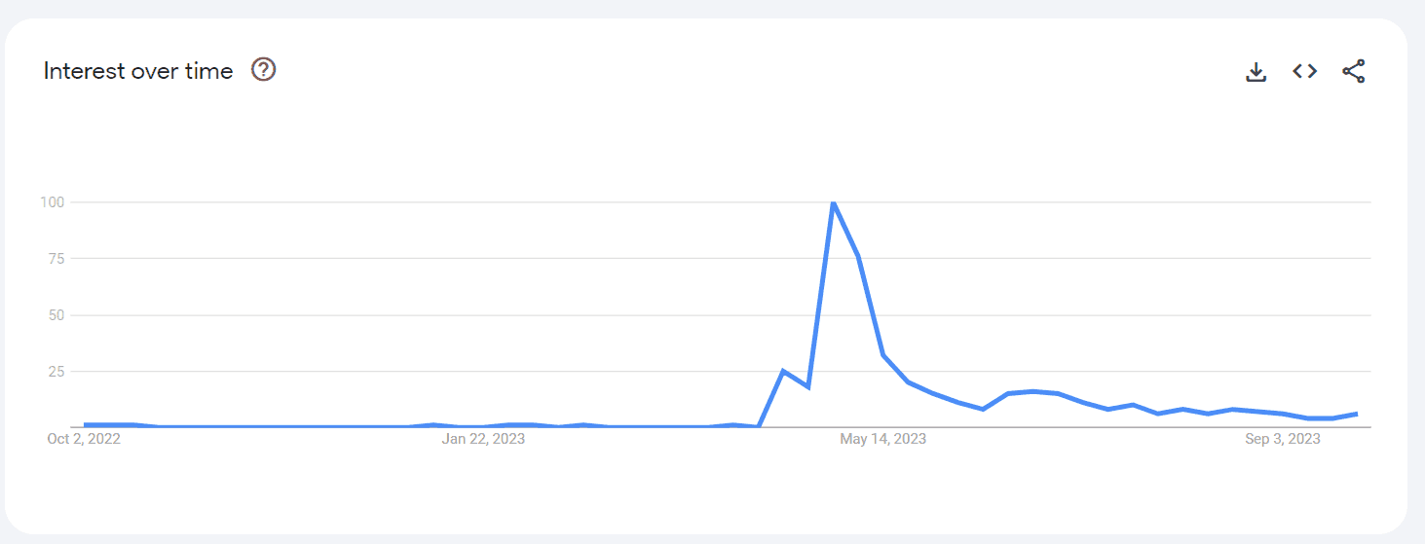Image resolution: width=1425 pixels, height=544 pixels.
Task: Click the rightmost end of the blue line
Action: coord(1357,414)
